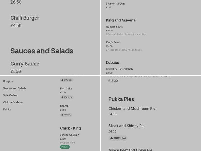The width and height of the screenshot is (201, 151).
Task: Pick the King's Feast meal
Action: [x=113, y=43]
